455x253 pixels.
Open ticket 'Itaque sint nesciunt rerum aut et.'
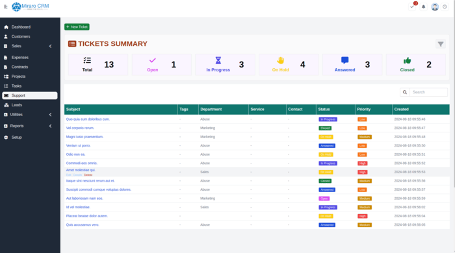[90, 180]
